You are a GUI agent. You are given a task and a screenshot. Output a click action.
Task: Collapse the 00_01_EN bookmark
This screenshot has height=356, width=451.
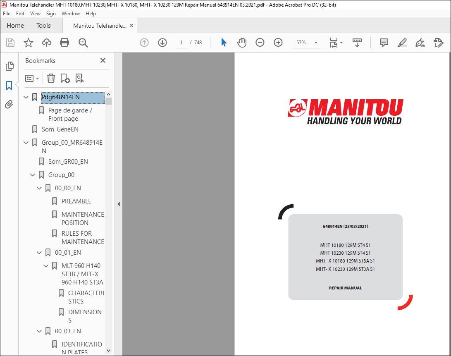(39, 252)
